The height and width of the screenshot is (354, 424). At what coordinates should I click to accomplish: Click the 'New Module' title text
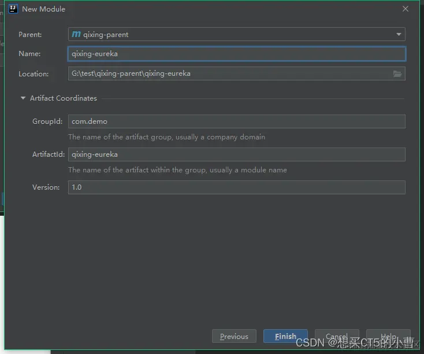pyautogui.click(x=43, y=9)
